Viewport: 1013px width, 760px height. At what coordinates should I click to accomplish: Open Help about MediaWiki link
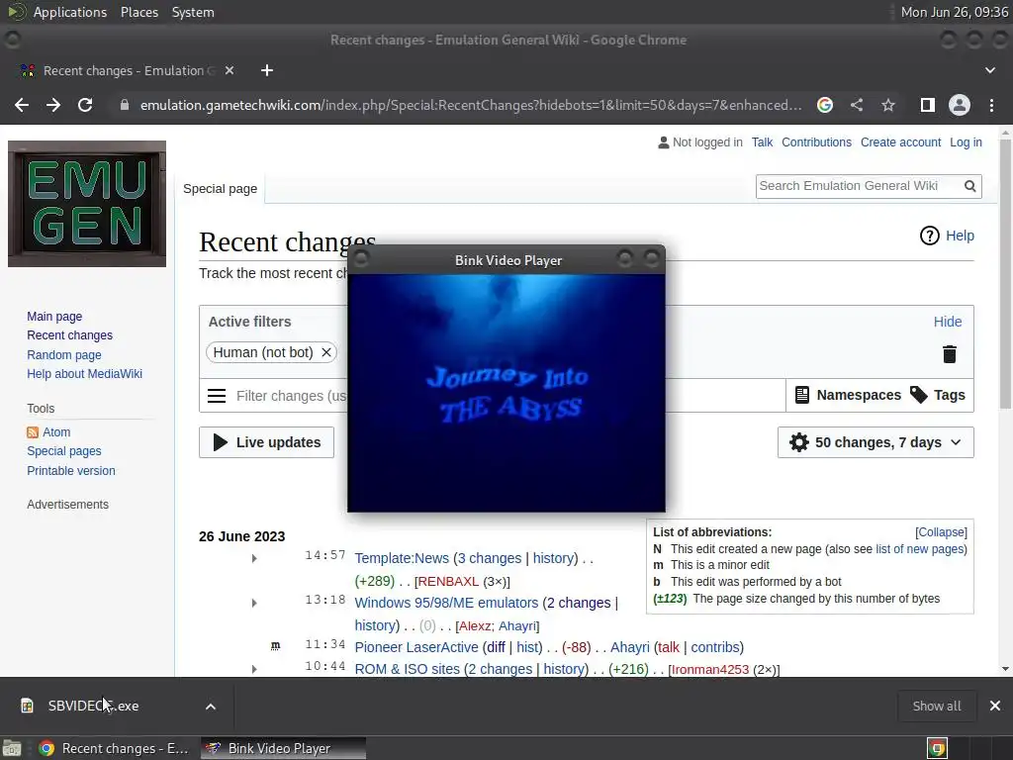point(84,374)
